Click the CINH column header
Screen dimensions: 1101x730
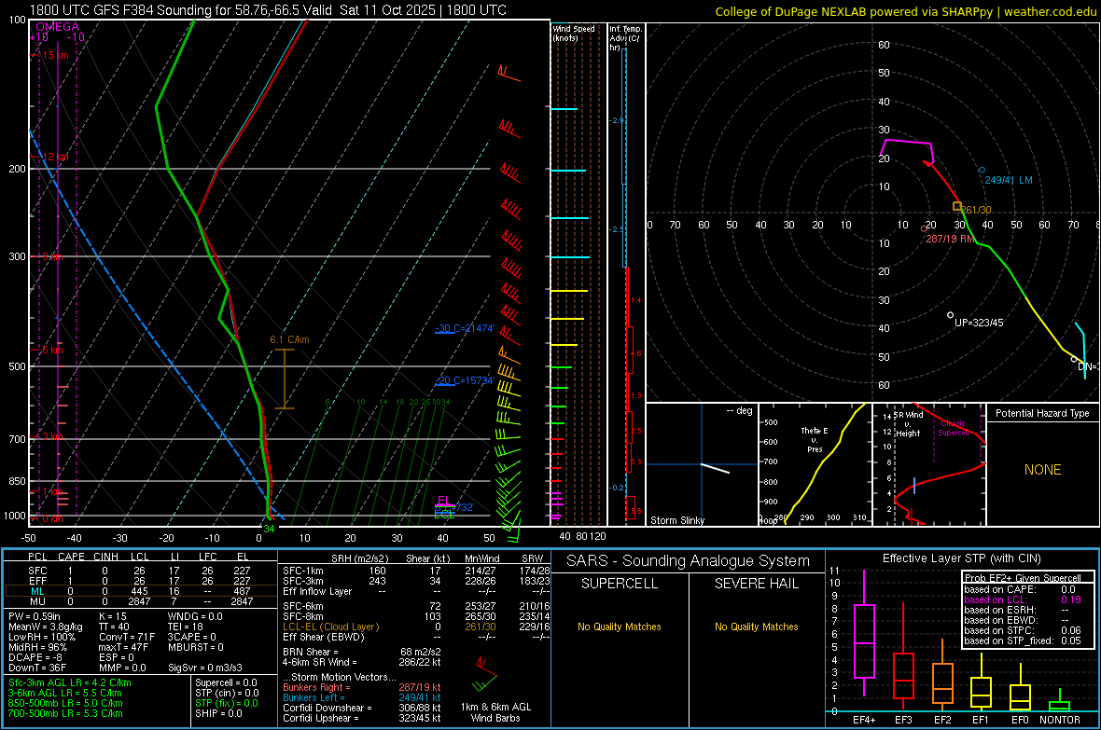pos(105,557)
